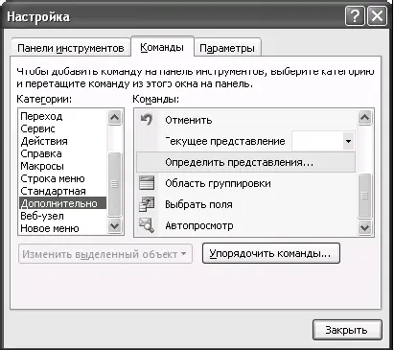Screen dimensions: 394x350
Task: Select Стандартная category
Action: pos(54,191)
